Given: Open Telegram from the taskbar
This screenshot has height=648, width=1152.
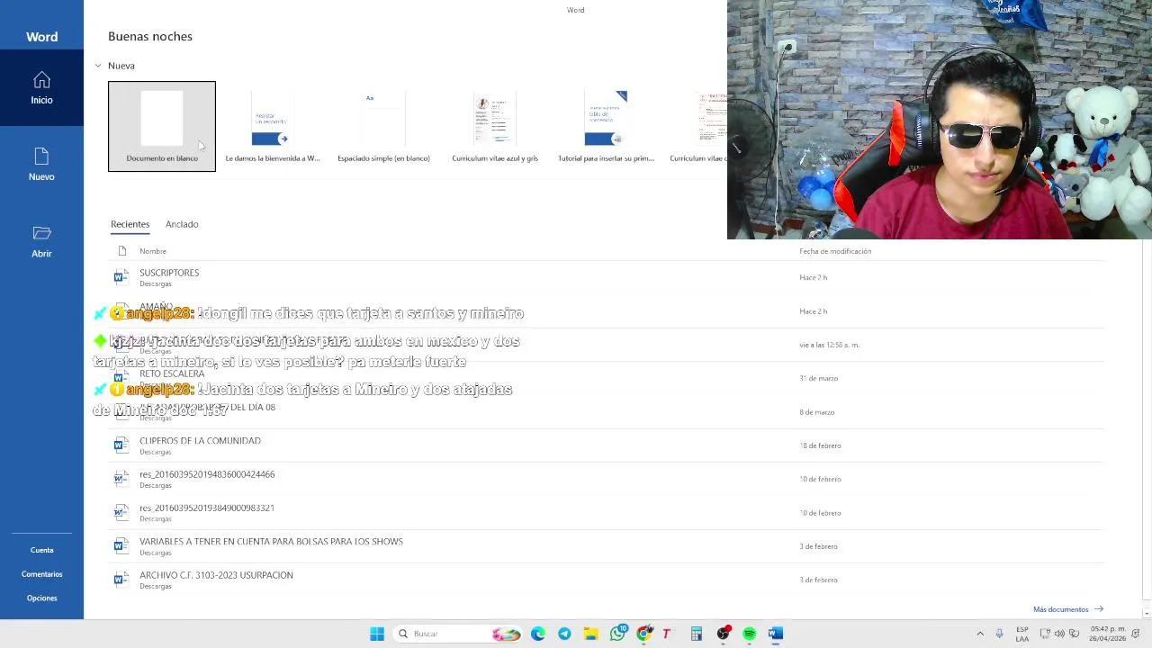Looking at the screenshot, I should tap(564, 634).
